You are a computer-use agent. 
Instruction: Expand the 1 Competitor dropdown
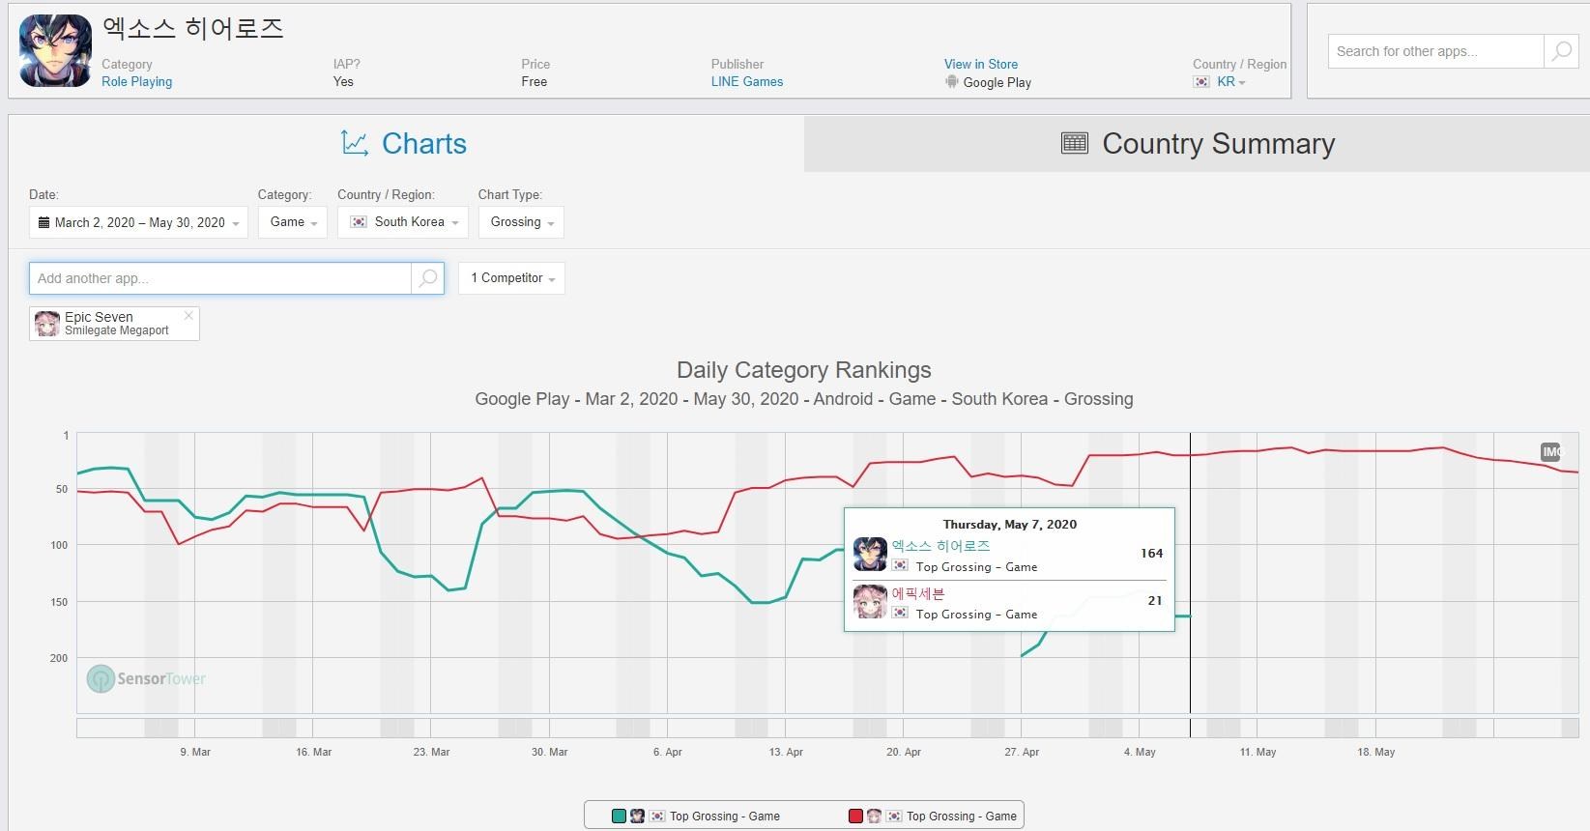pyautogui.click(x=512, y=278)
